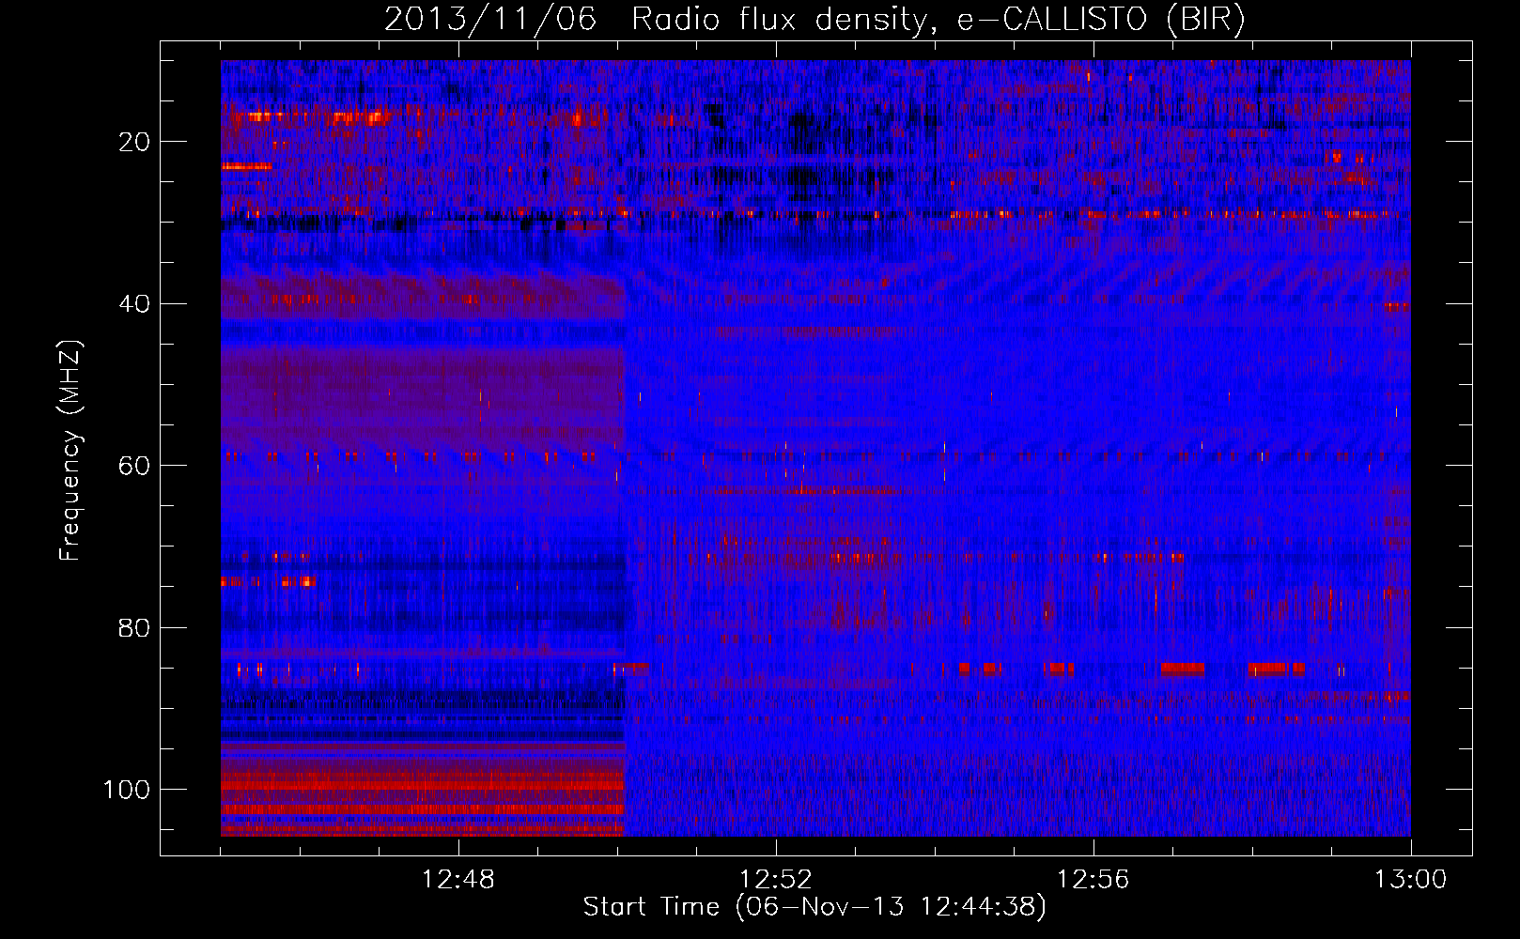Click the "Start Time (06-Nov-13 12:44:38)" axis label
This screenshot has width=1520, height=939.
tap(814, 907)
